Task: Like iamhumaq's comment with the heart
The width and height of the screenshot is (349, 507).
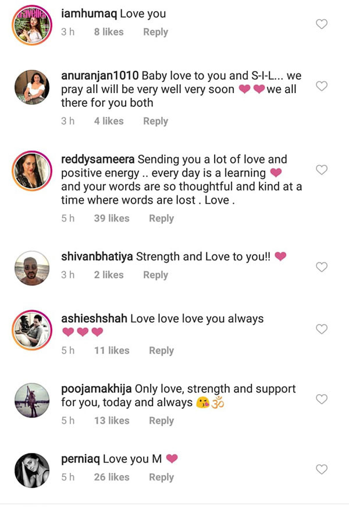Action: tap(322, 24)
